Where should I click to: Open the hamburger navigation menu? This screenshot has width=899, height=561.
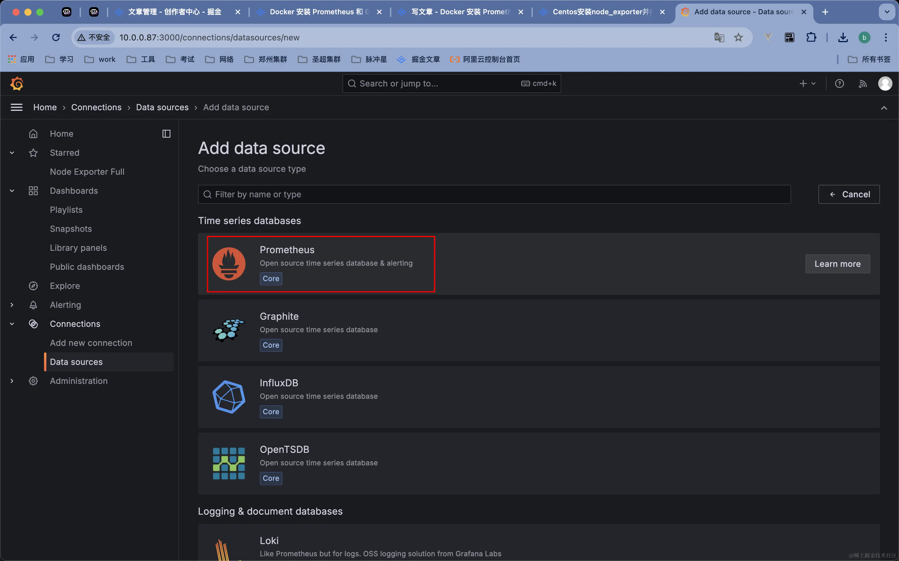pyautogui.click(x=17, y=107)
